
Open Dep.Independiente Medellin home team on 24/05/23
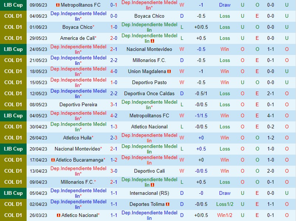tap(78, 49)
